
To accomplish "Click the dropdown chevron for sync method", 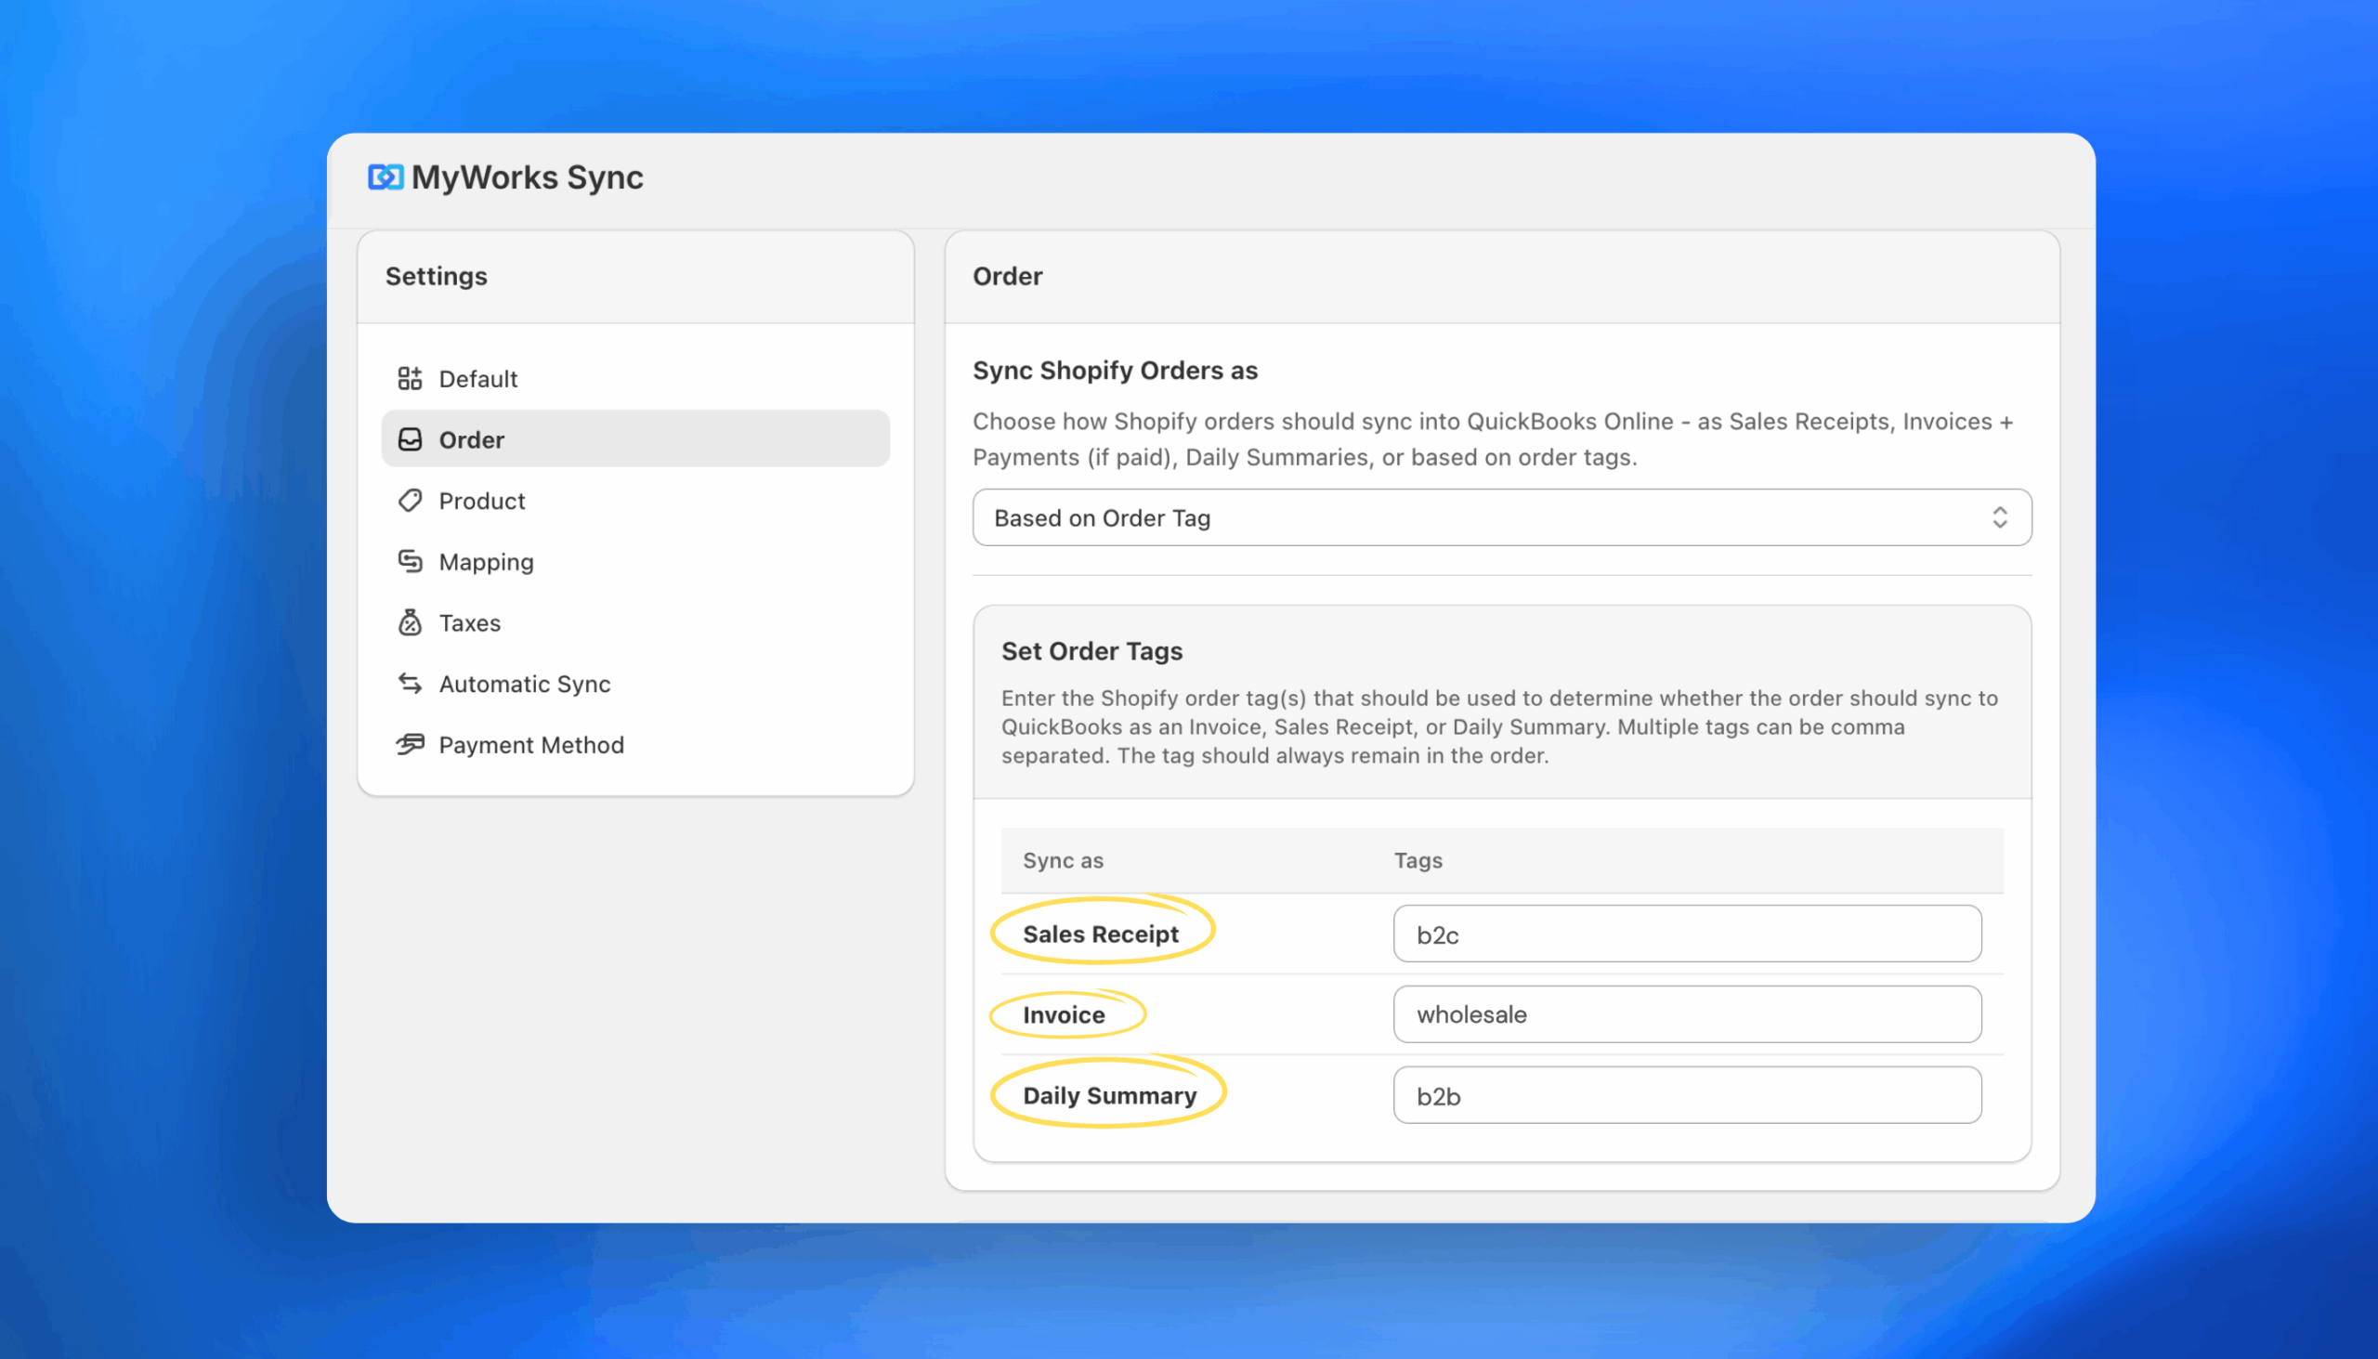I will point(2000,517).
